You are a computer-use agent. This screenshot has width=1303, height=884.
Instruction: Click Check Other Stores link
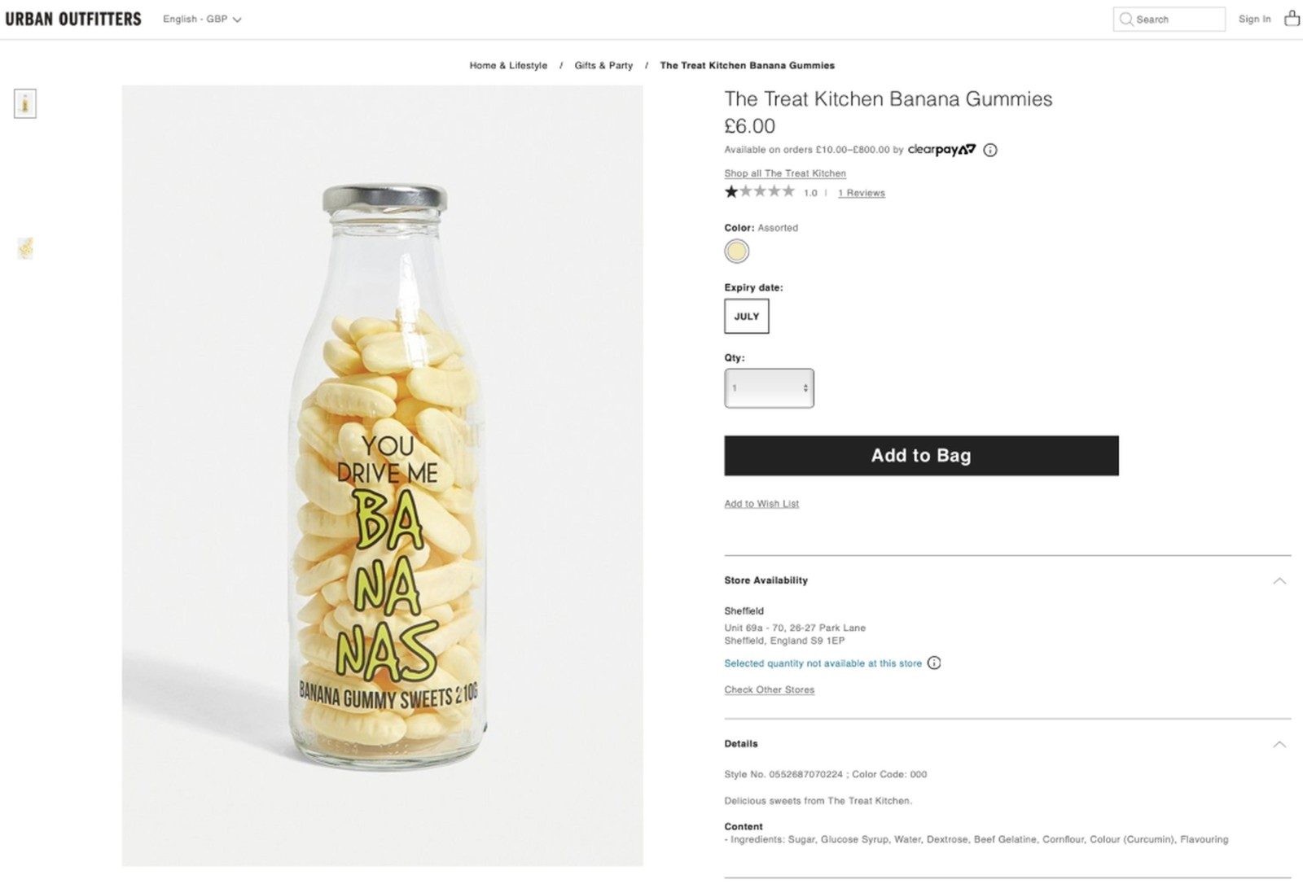pyautogui.click(x=769, y=689)
